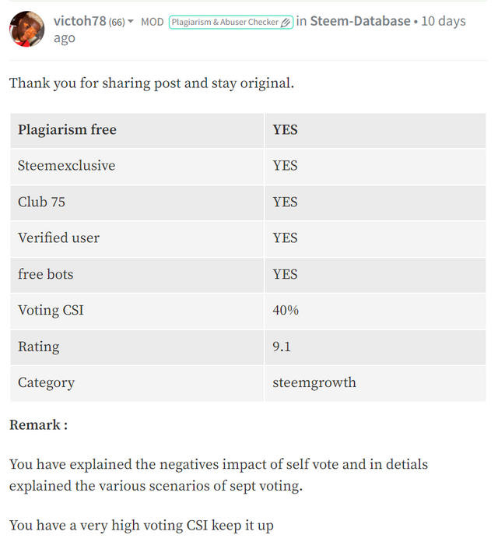Click the pencil icon in the checker badge
Screen dimensions: 498x542
[286, 23]
